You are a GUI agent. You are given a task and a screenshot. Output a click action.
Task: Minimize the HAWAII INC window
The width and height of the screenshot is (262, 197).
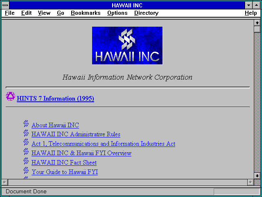[x=249, y=5]
